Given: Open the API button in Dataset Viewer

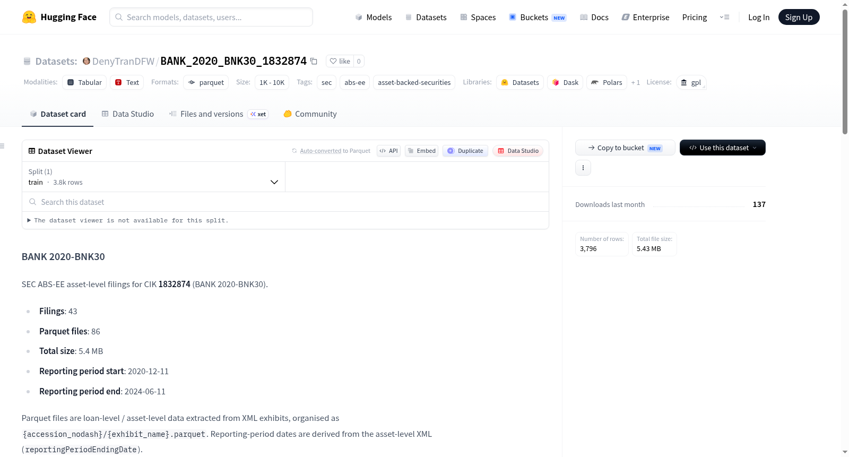Looking at the screenshot, I should point(388,151).
